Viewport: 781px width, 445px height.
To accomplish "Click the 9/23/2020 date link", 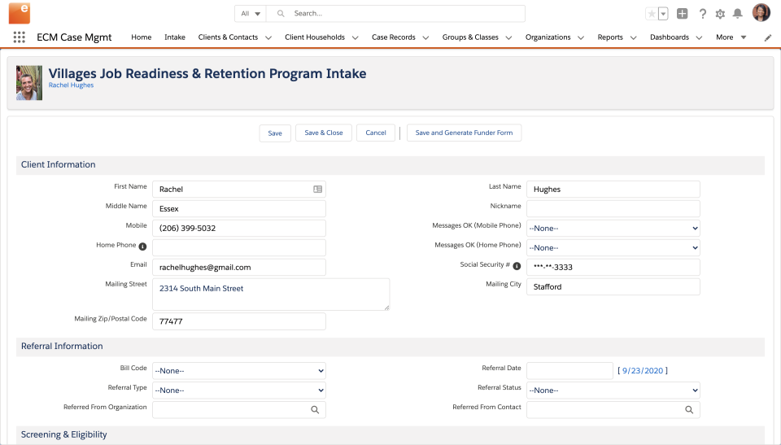I will tap(643, 371).
